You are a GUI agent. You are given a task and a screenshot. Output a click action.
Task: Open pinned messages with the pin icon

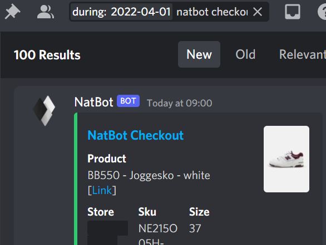12,12
